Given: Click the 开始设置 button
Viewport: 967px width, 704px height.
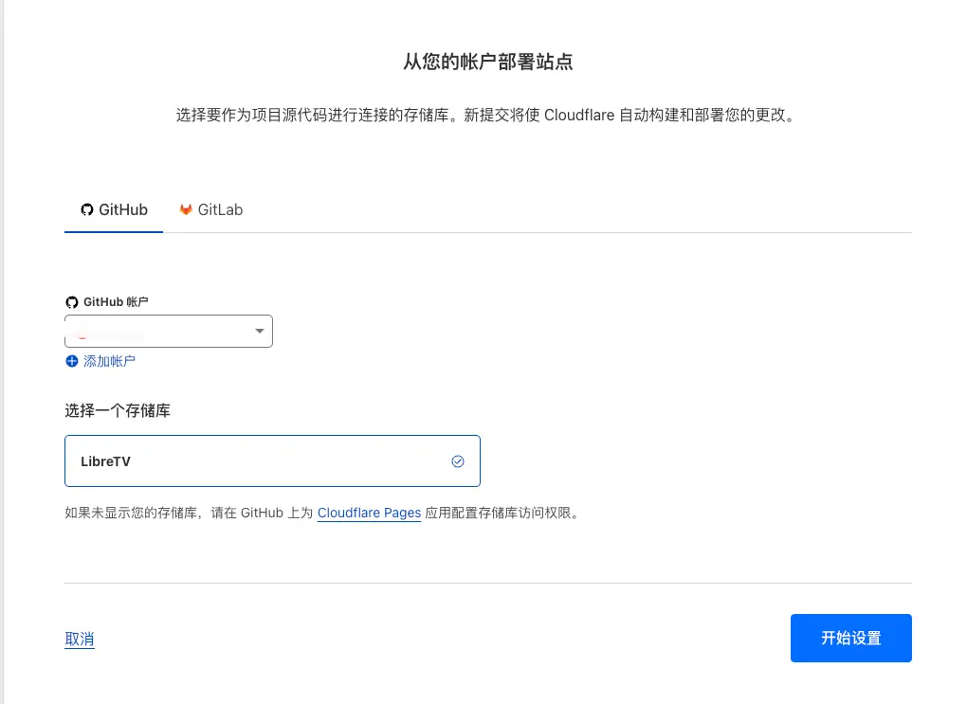Looking at the screenshot, I should point(851,638).
